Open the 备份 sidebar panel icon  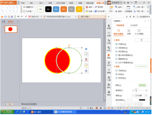pyautogui.click(x=109, y=86)
